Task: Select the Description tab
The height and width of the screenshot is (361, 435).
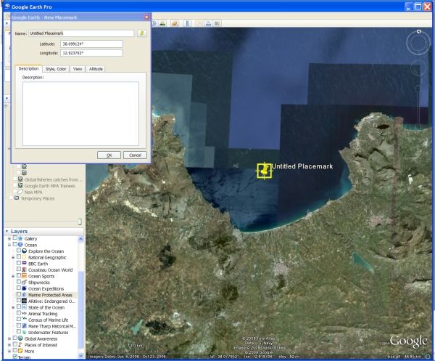Action: pyautogui.click(x=28, y=69)
